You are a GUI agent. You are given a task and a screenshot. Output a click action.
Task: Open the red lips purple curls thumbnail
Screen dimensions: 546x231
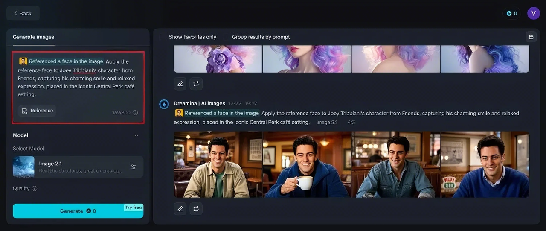pos(307,59)
